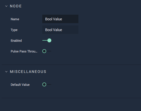Click the track line of Default Value switch

tap(49, 84)
